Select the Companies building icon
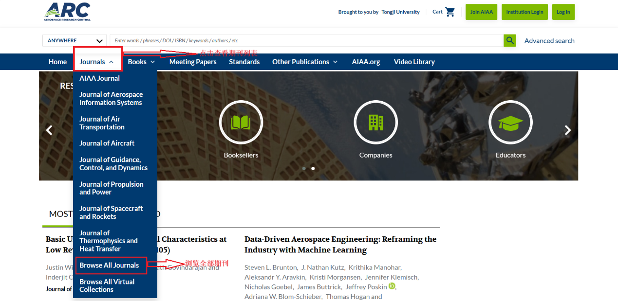 pos(375,123)
